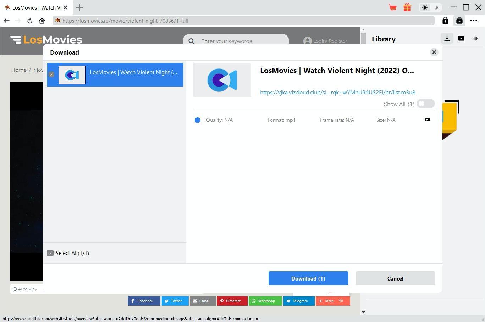Click the LosMovies Watch Violent Night title text
This screenshot has width=485, height=322.
[337, 70]
